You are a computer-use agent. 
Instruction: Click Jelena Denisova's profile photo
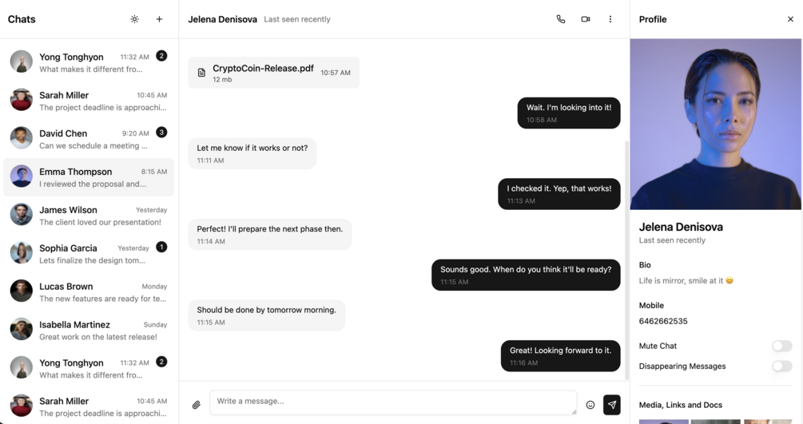715,124
